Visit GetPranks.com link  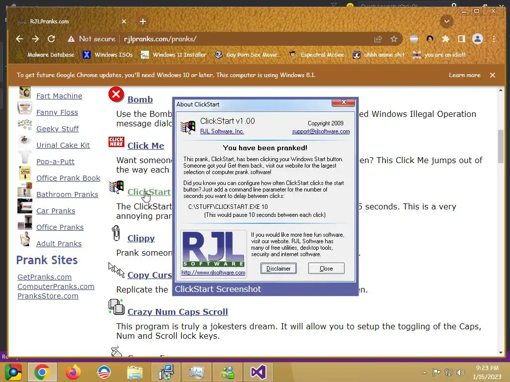point(44,277)
